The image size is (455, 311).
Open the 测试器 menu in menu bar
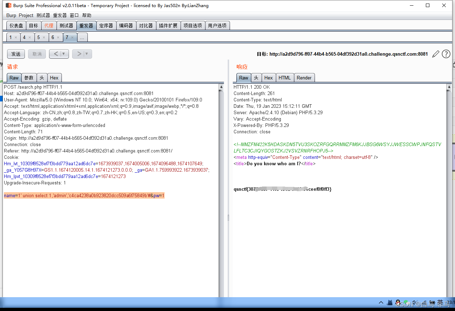(43, 15)
